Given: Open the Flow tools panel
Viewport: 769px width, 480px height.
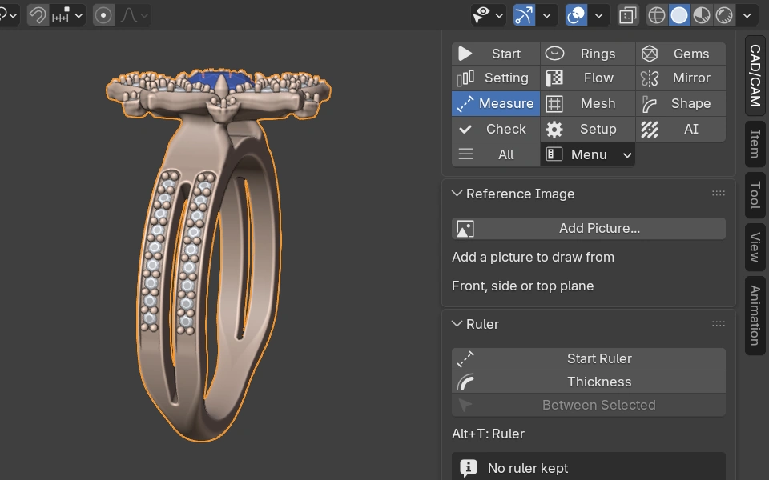Looking at the screenshot, I should (x=587, y=78).
